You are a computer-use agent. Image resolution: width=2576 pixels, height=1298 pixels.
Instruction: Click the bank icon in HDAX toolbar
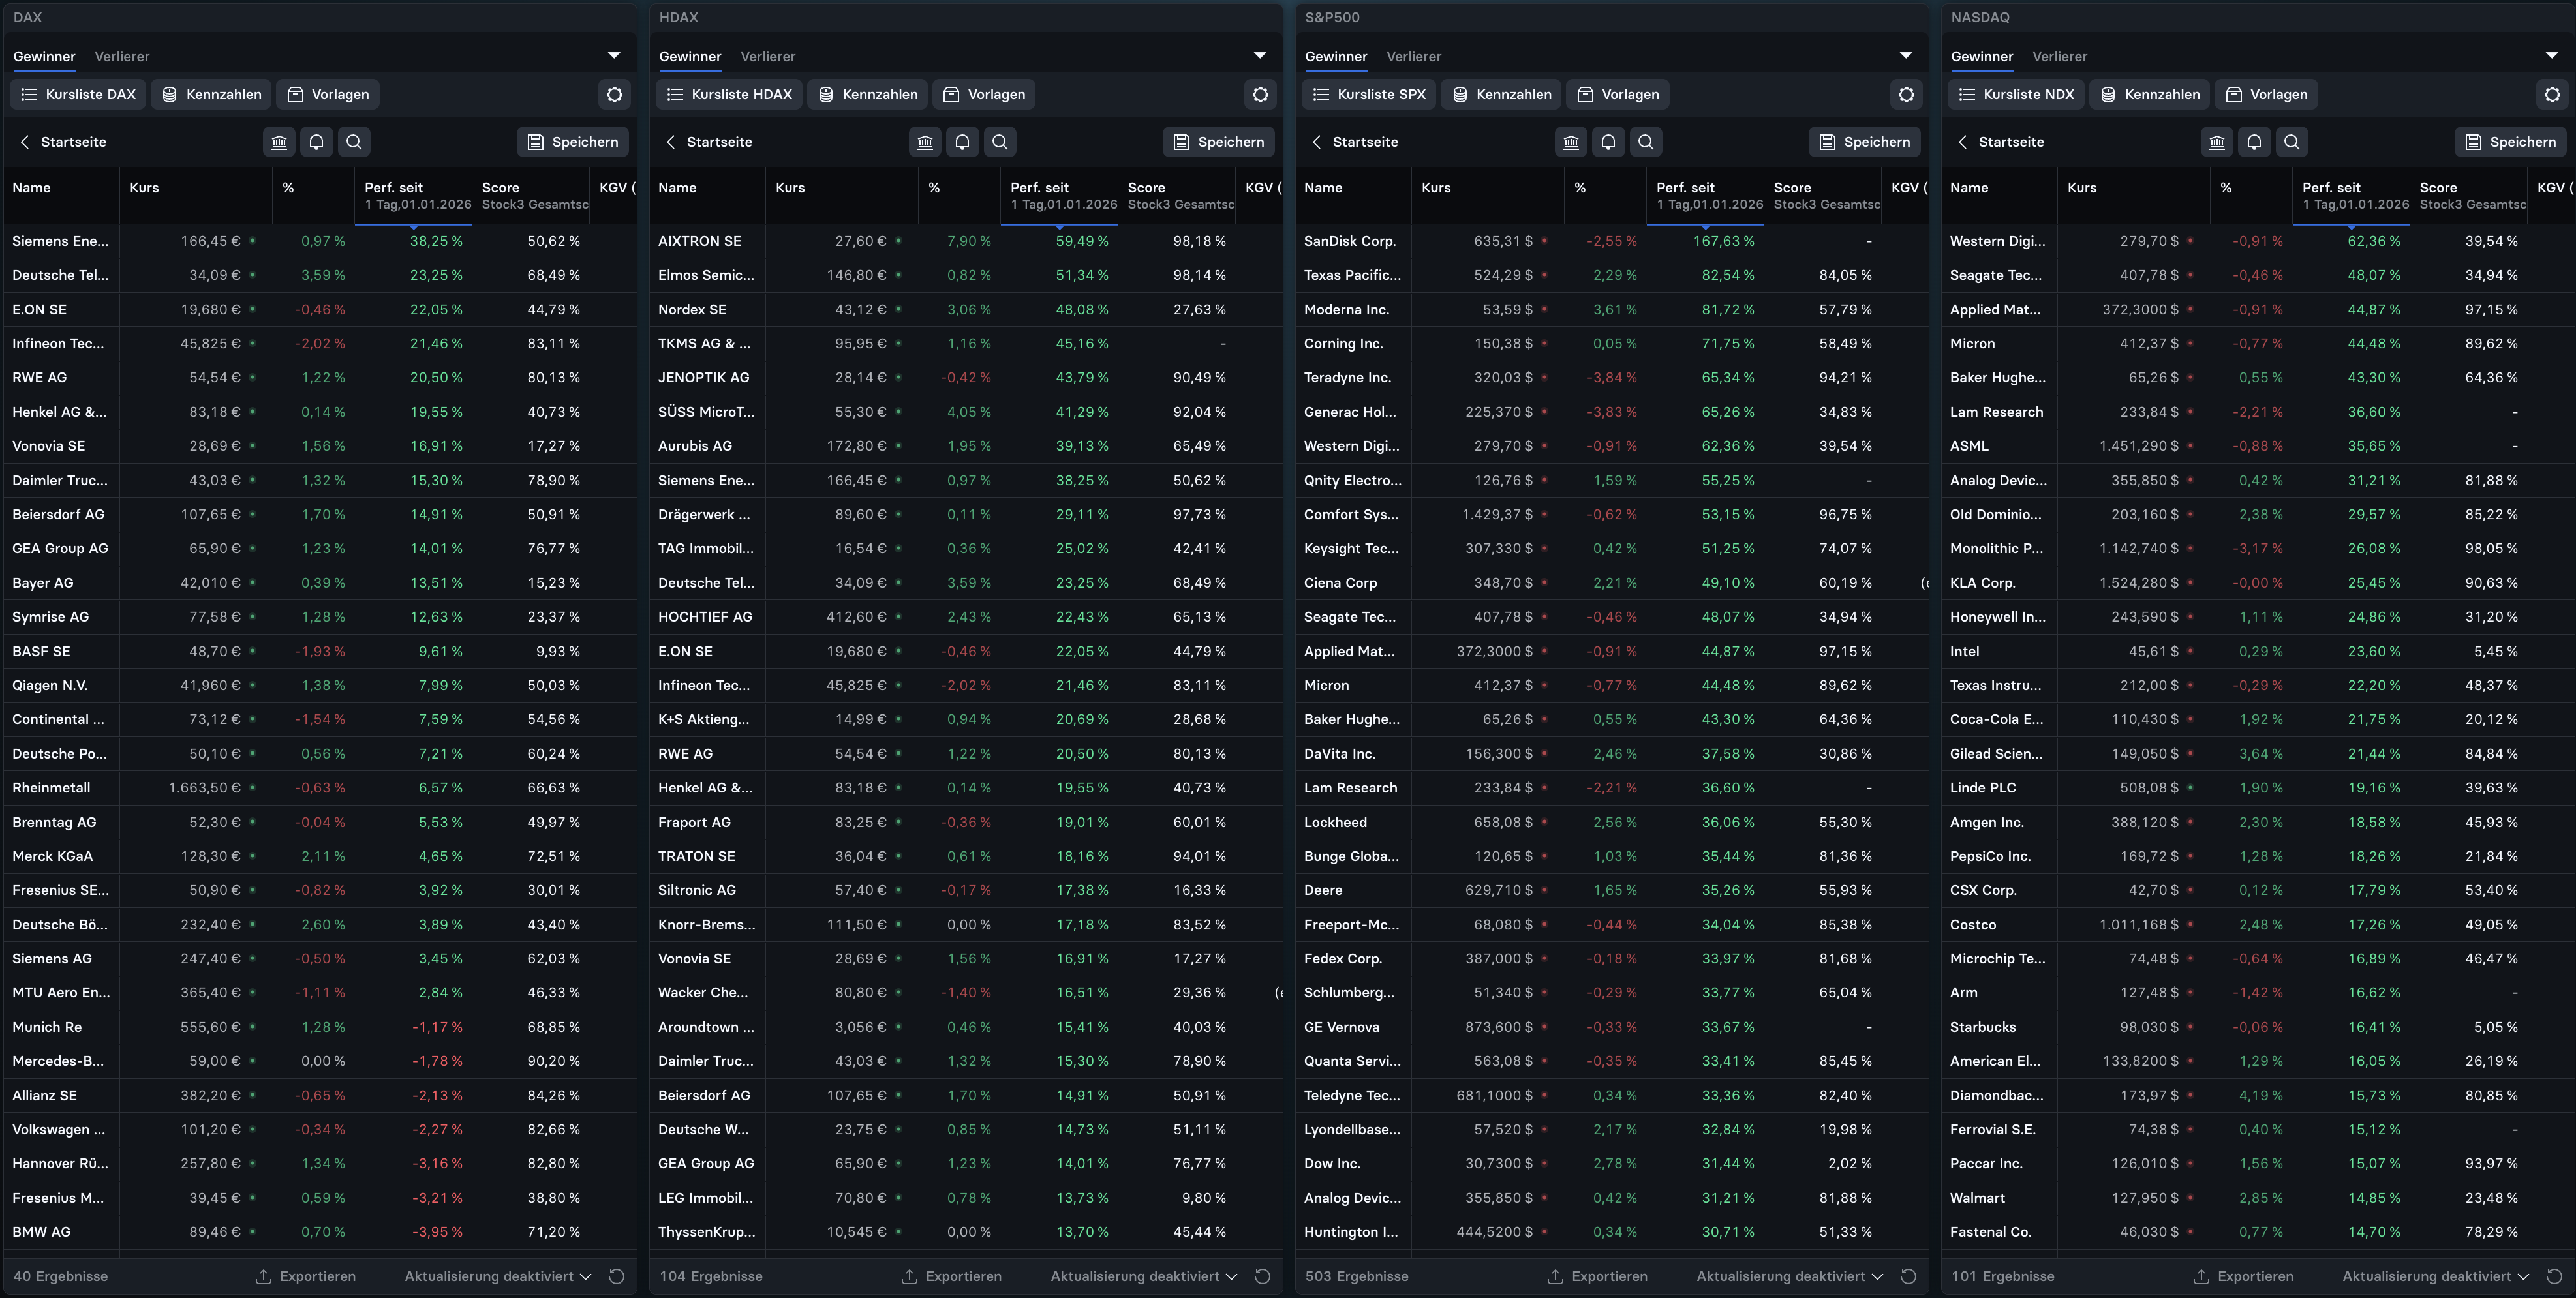925,142
